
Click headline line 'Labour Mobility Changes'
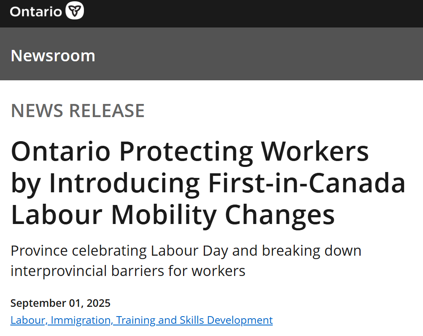coord(172,215)
